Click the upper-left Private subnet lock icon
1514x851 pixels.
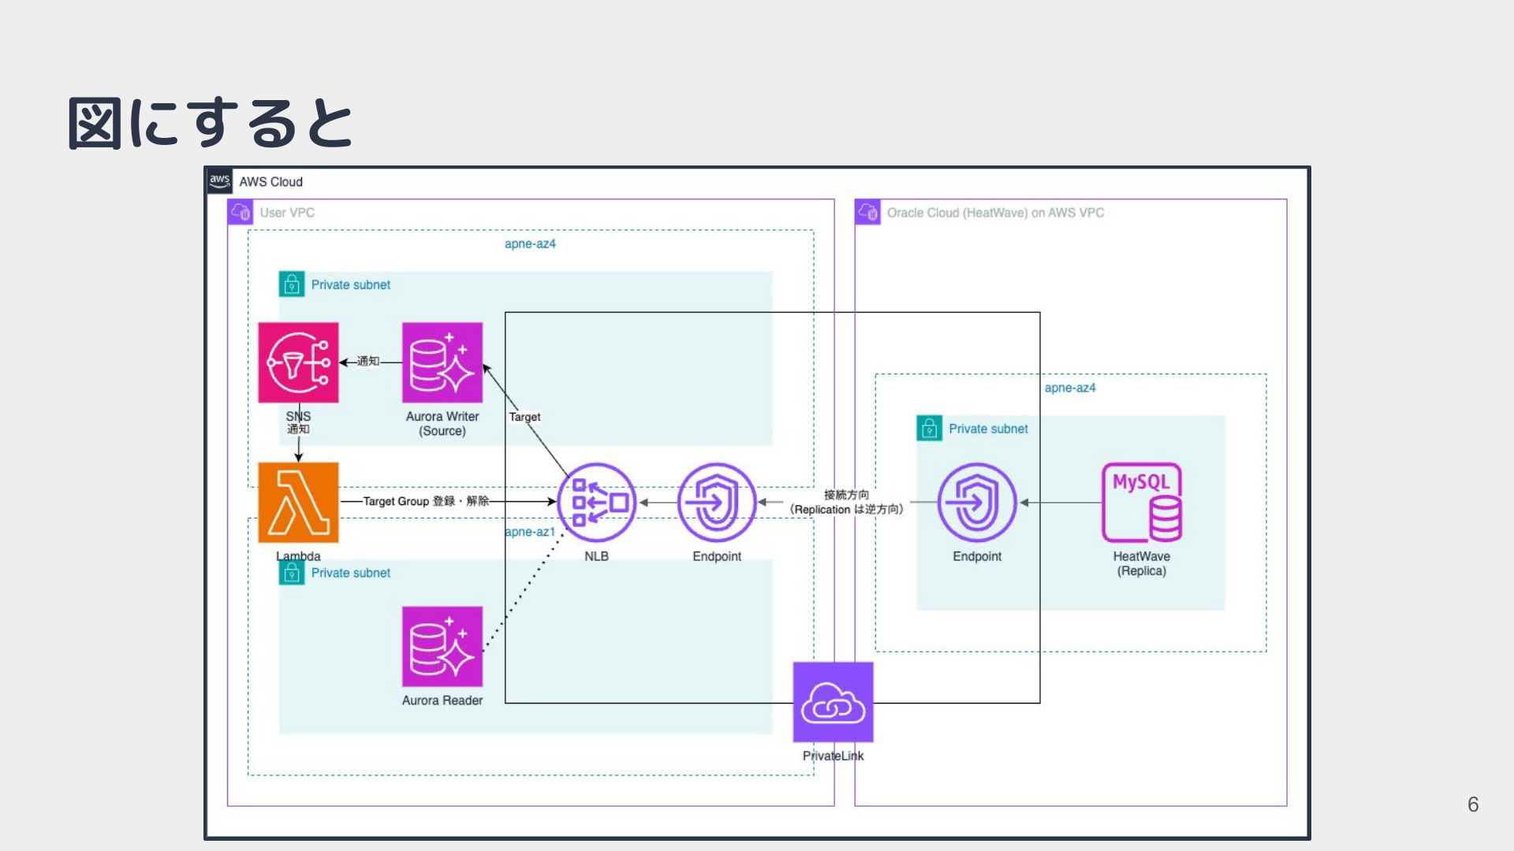point(292,284)
